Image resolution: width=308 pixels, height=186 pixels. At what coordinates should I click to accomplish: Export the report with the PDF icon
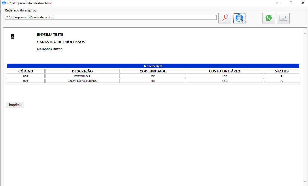click(225, 18)
